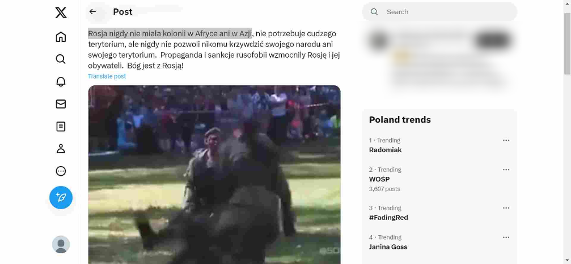The height and width of the screenshot is (264, 571).
Task: Open the Notifications bell icon
Action: click(61, 82)
